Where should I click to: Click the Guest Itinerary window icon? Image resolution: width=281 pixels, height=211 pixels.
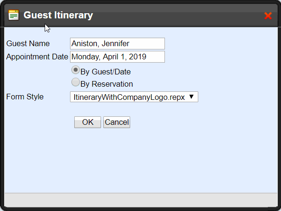pyautogui.click(x=14, y=15)
